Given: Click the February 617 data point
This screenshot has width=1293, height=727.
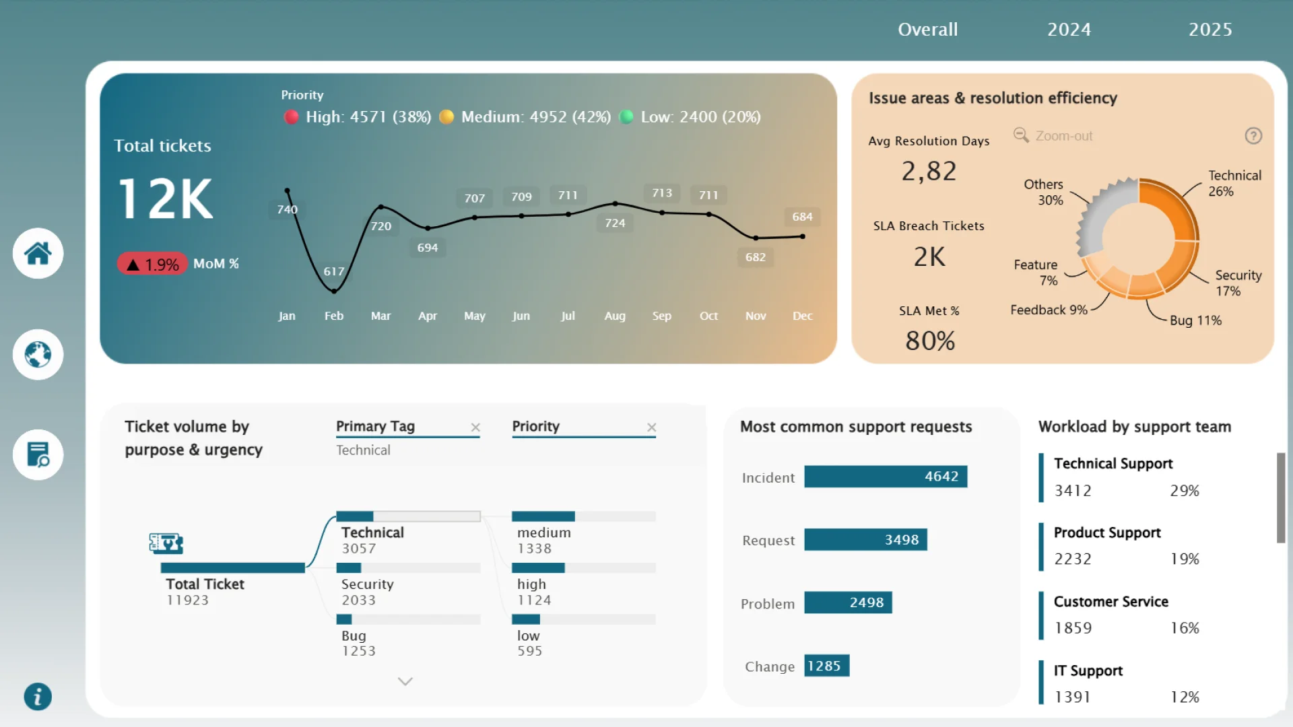Looking at the screenshot, I should point(334,291).
